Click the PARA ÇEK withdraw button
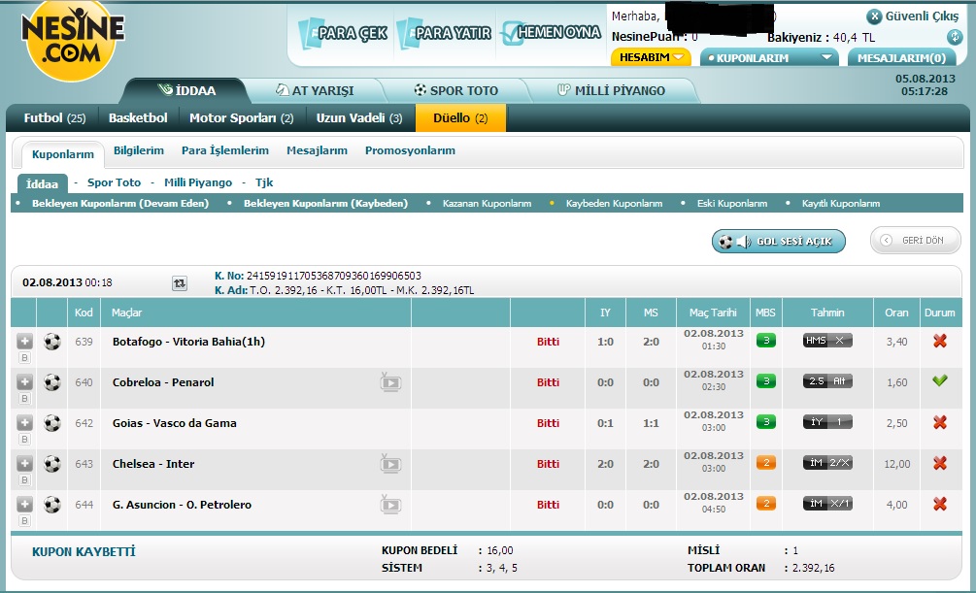This screenshot has height=593, width=976. coord(344,33)
